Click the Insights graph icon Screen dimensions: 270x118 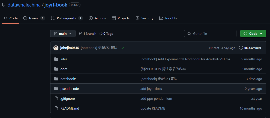point(161,18)
